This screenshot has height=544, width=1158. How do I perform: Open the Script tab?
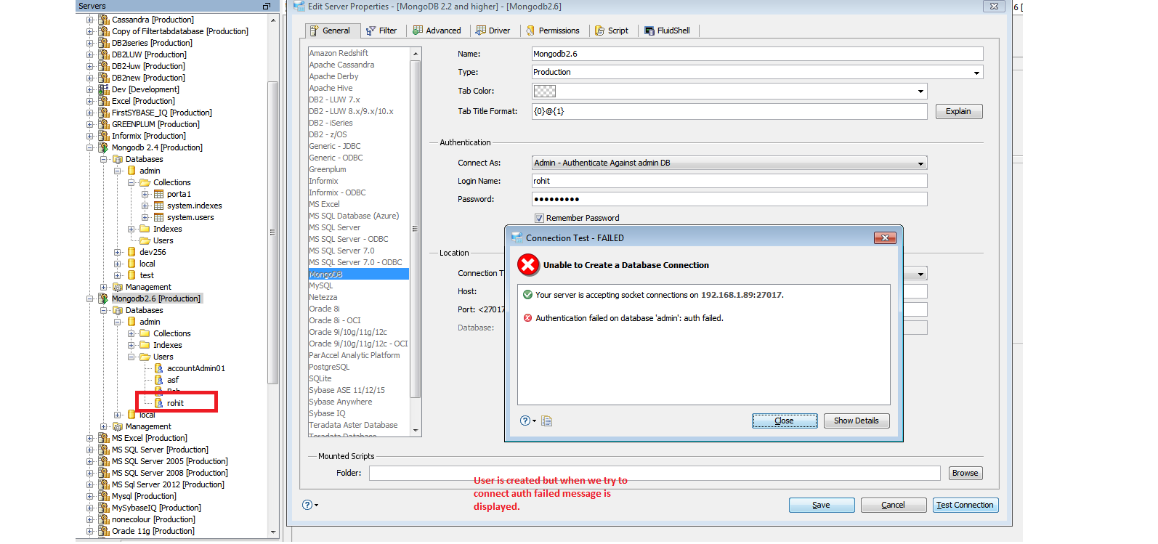pyautogui.click(x=612, y=31)
